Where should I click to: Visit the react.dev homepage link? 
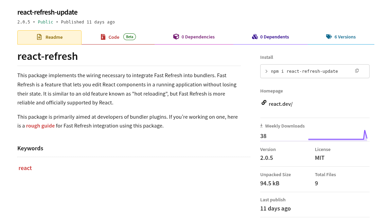(x=280, y=104)
